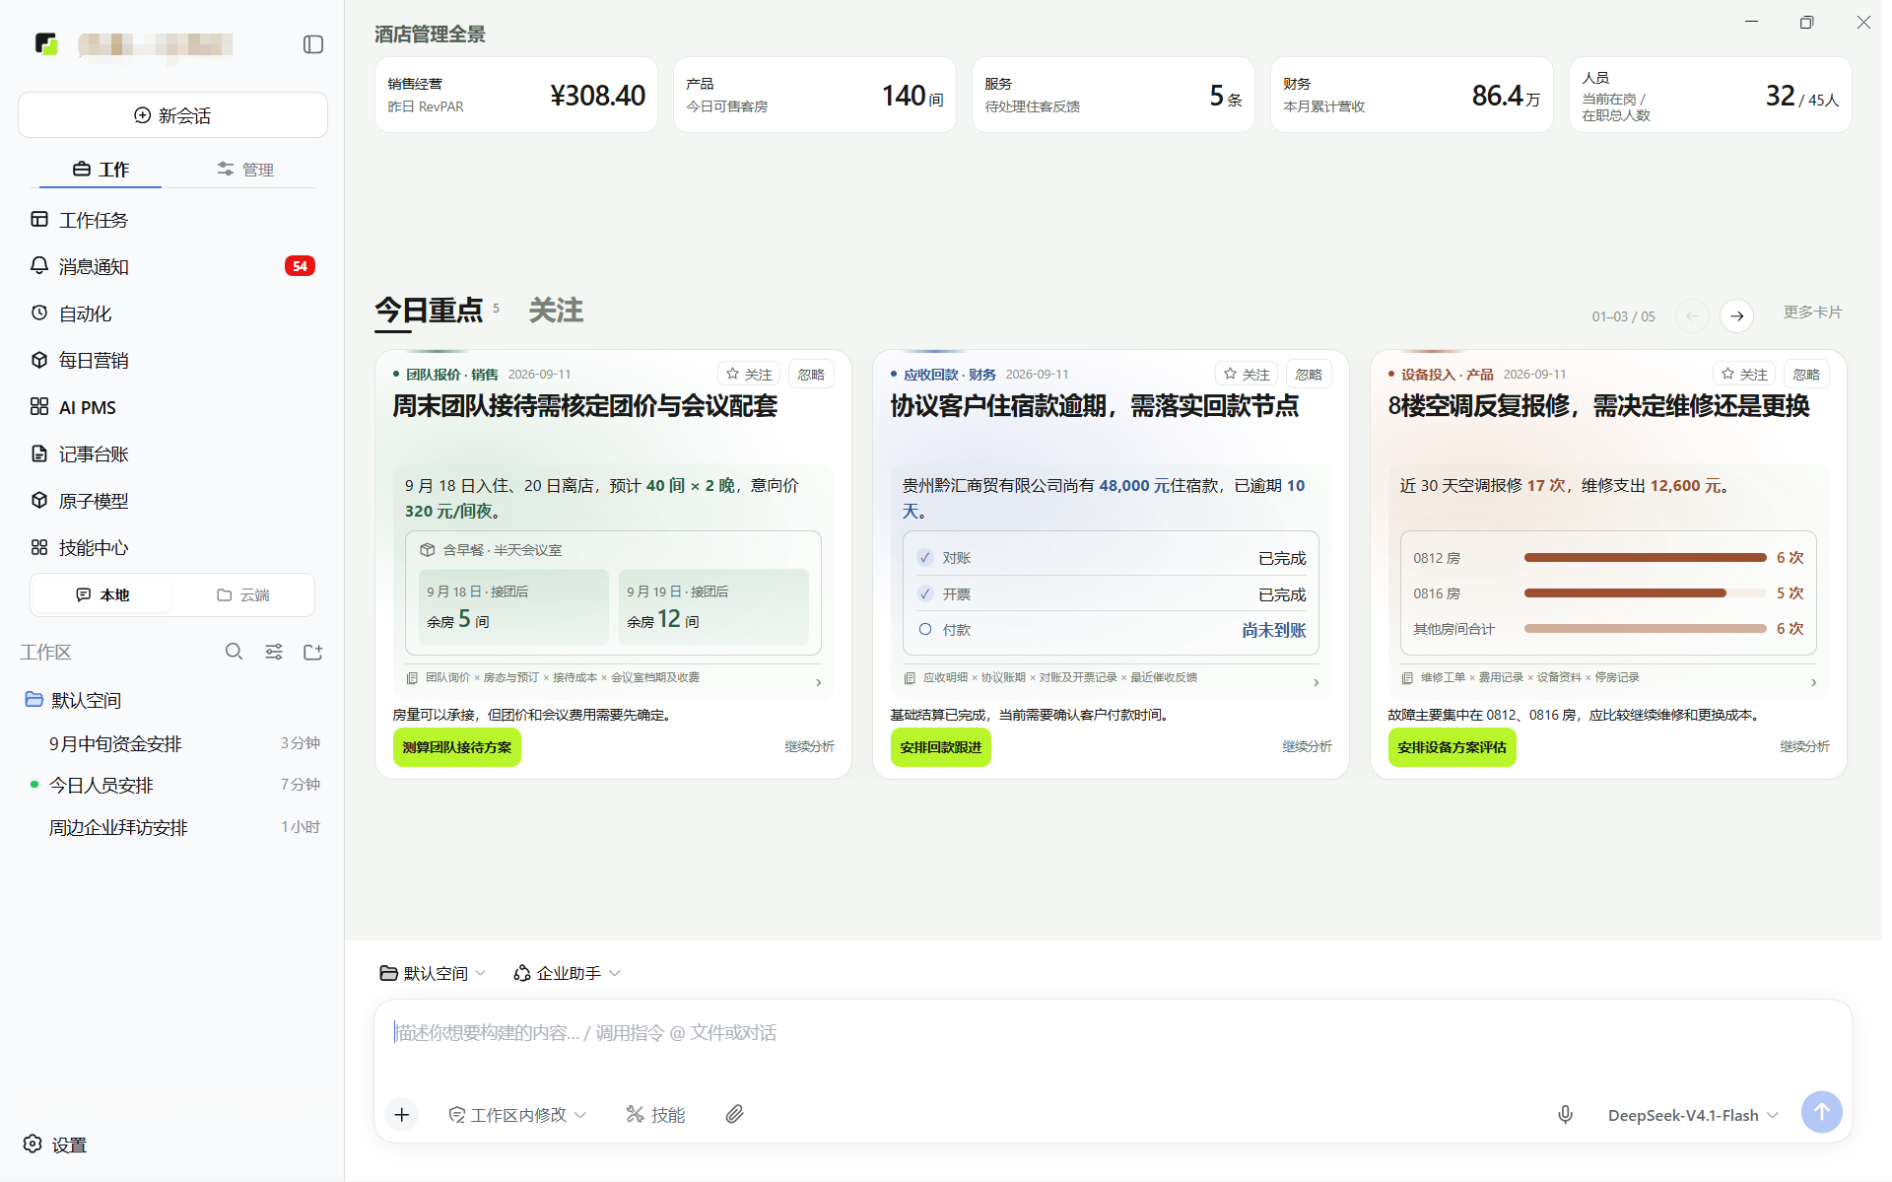Toggle the 付款 radio circle
This screenshot has height=1182, width=1892.
point(925,629)
